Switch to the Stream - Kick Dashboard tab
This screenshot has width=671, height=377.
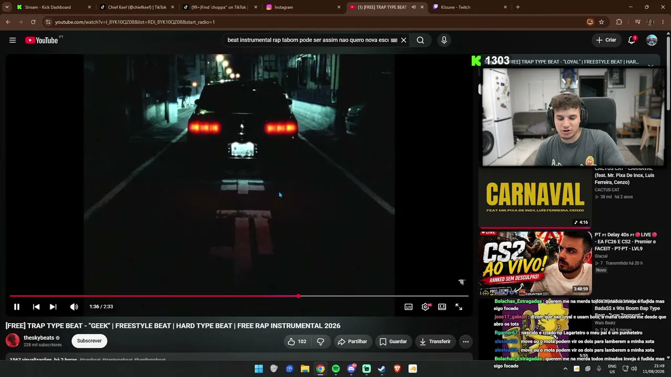pos(54,7)
